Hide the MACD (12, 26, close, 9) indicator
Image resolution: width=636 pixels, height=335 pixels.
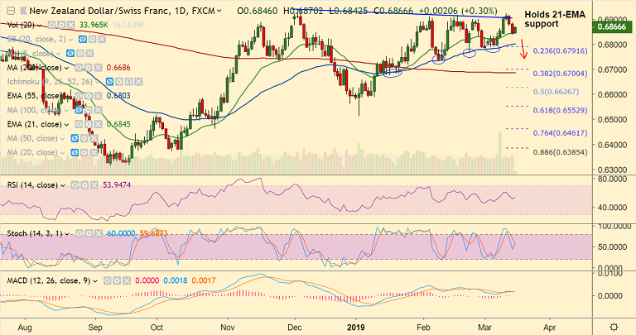click(x=107, y=280)
